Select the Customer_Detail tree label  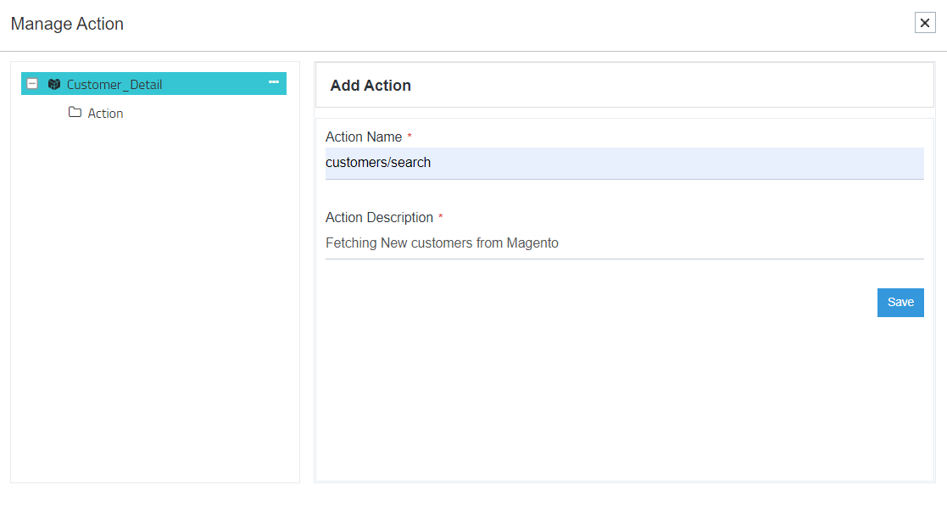pyautogui.click(x=114, y=85)
